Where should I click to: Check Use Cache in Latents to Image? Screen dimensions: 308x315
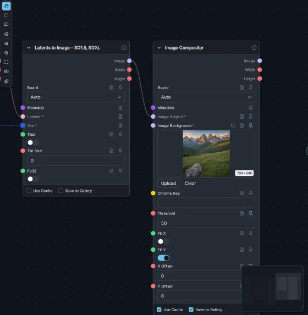[x=29, y=190]
